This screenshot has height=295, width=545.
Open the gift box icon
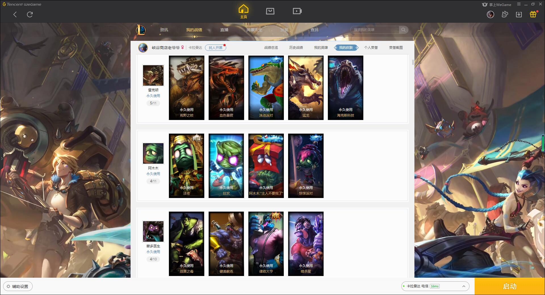coord(533,14)
